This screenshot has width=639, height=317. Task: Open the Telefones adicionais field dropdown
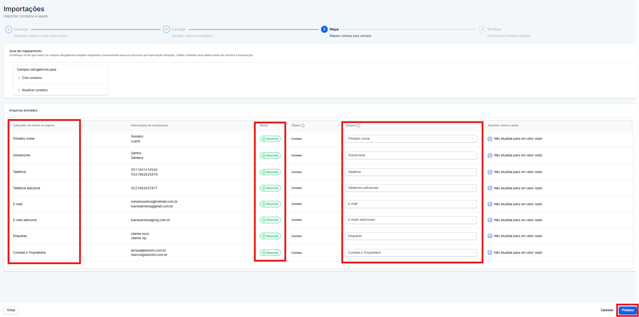click(410, 188)
